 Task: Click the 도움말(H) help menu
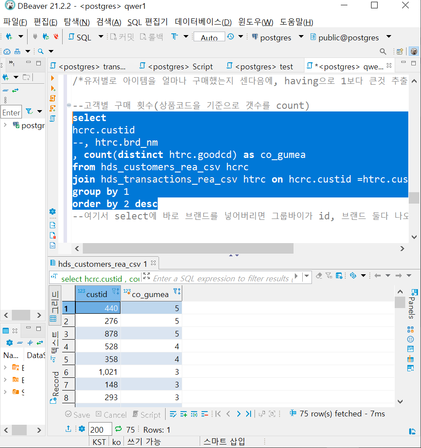(x=296, y=22)
